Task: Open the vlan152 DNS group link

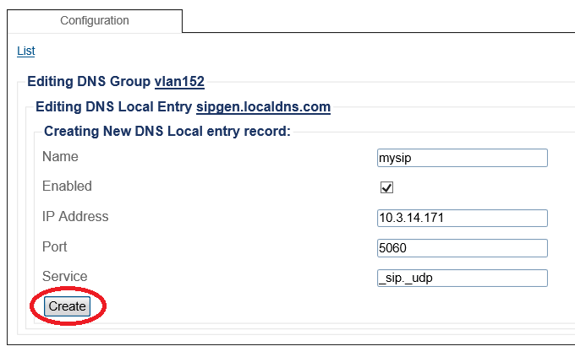Action: pos(179,82)
